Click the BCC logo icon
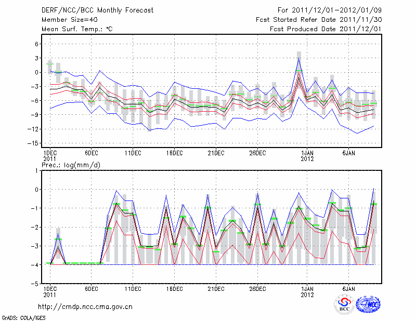 pyautogui.click(x=344, y=304)
